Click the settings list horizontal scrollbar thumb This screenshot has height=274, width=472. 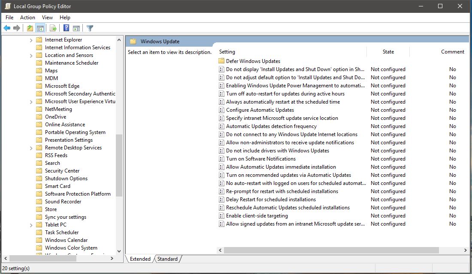331,250
